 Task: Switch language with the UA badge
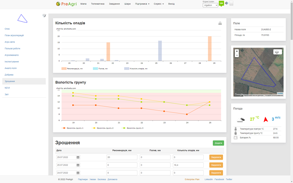[221, 4]
